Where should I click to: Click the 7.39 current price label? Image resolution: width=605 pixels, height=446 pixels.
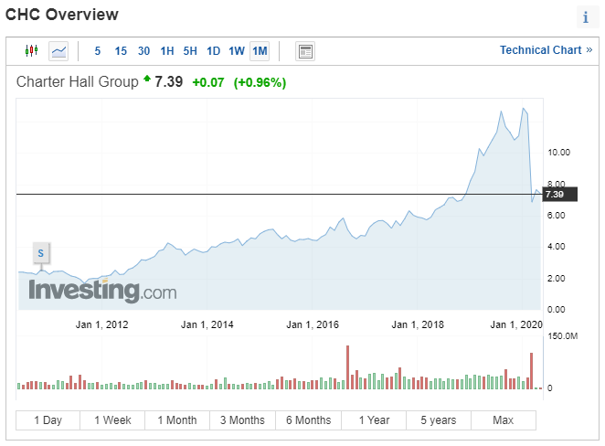[560, 195]
